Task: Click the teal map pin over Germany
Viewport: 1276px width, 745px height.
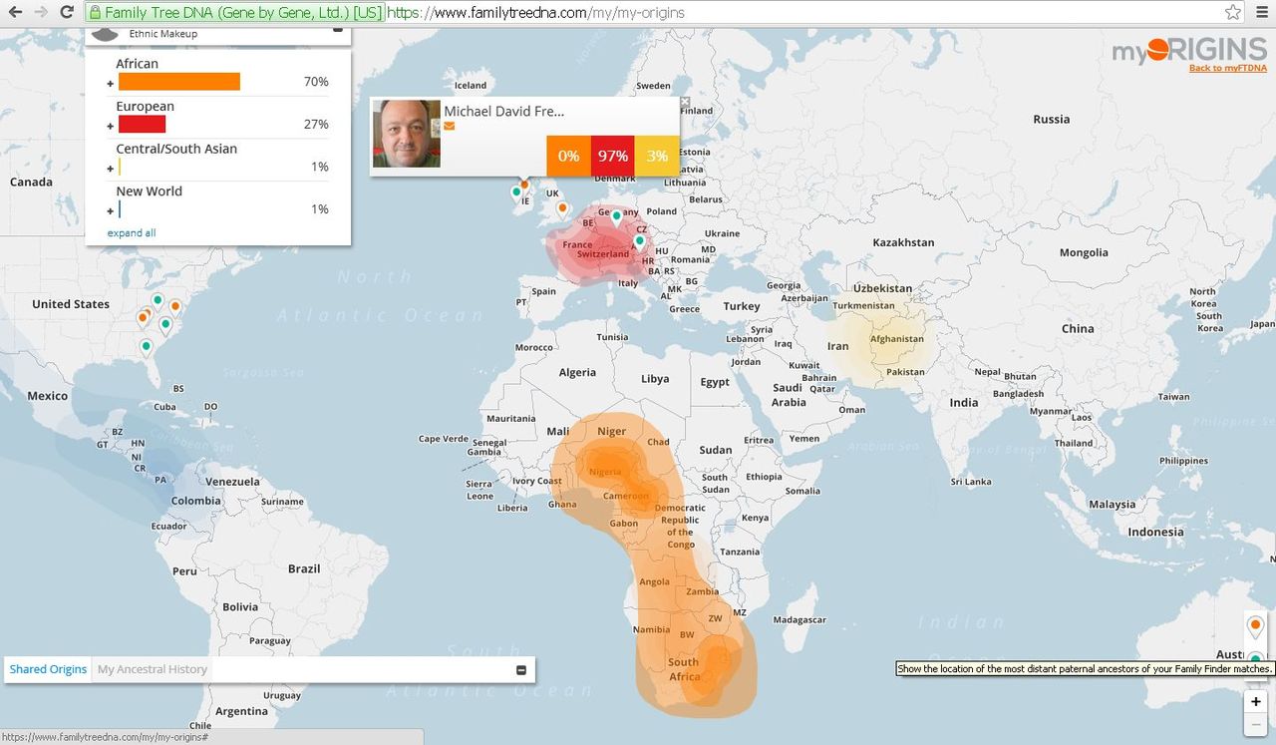Action: [616, 215]
